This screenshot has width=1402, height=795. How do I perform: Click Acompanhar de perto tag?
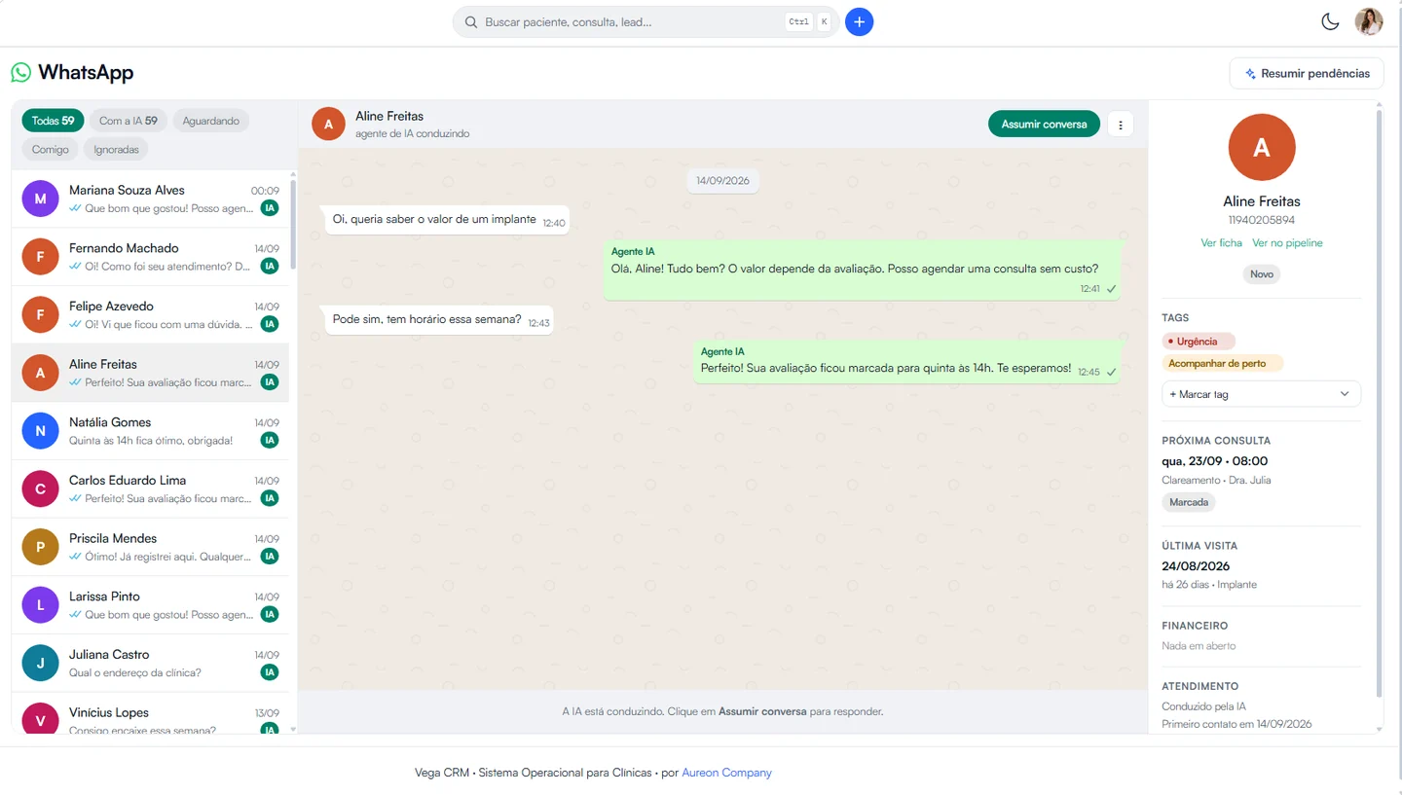pos(1222,363)
